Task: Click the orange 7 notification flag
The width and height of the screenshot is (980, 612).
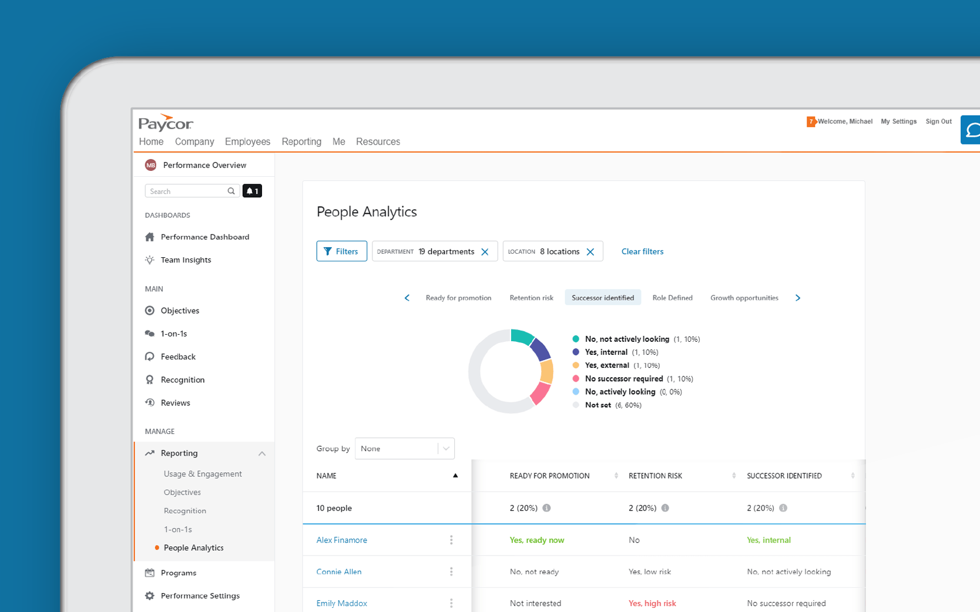Action: click(x=811, y=122)
